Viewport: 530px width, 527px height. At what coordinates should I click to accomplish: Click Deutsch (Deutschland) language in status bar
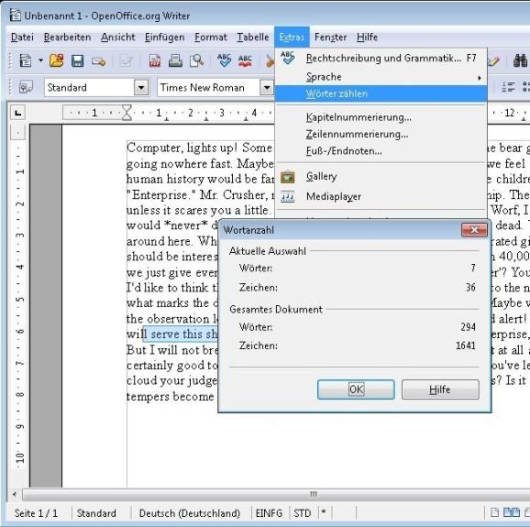(x=190, y=513)
